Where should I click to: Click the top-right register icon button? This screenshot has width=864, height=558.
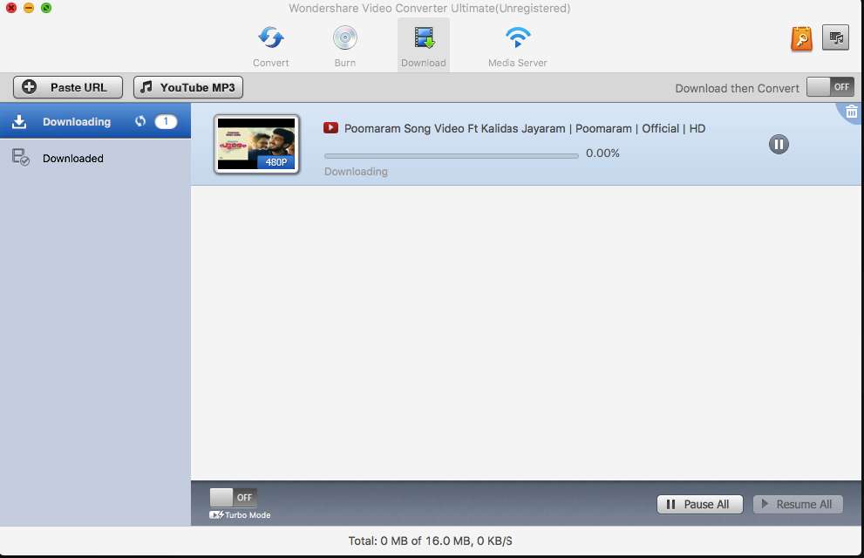[835, 37]
